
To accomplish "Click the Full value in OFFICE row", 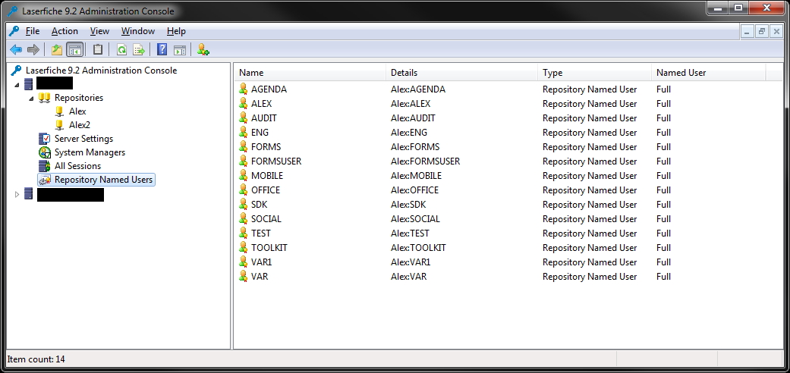I will click(x=663, y=190).
